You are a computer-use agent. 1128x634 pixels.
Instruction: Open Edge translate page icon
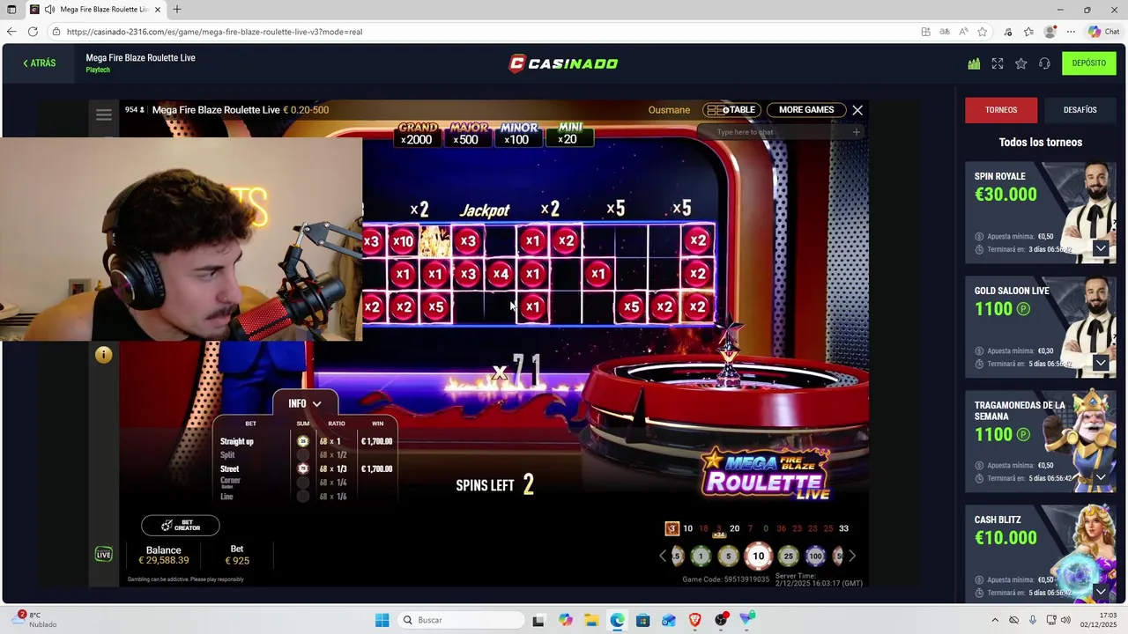tap(945, 32)
